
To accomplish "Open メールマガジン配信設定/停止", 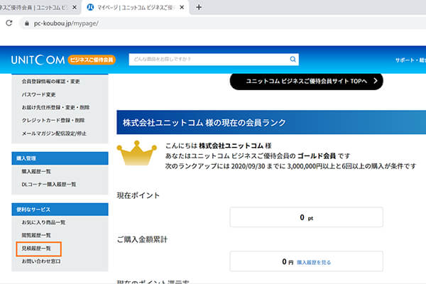I will [x=54, y=133].
